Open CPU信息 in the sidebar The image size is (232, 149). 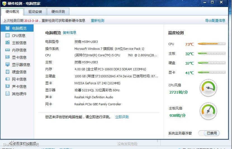[x=17, y=36]
